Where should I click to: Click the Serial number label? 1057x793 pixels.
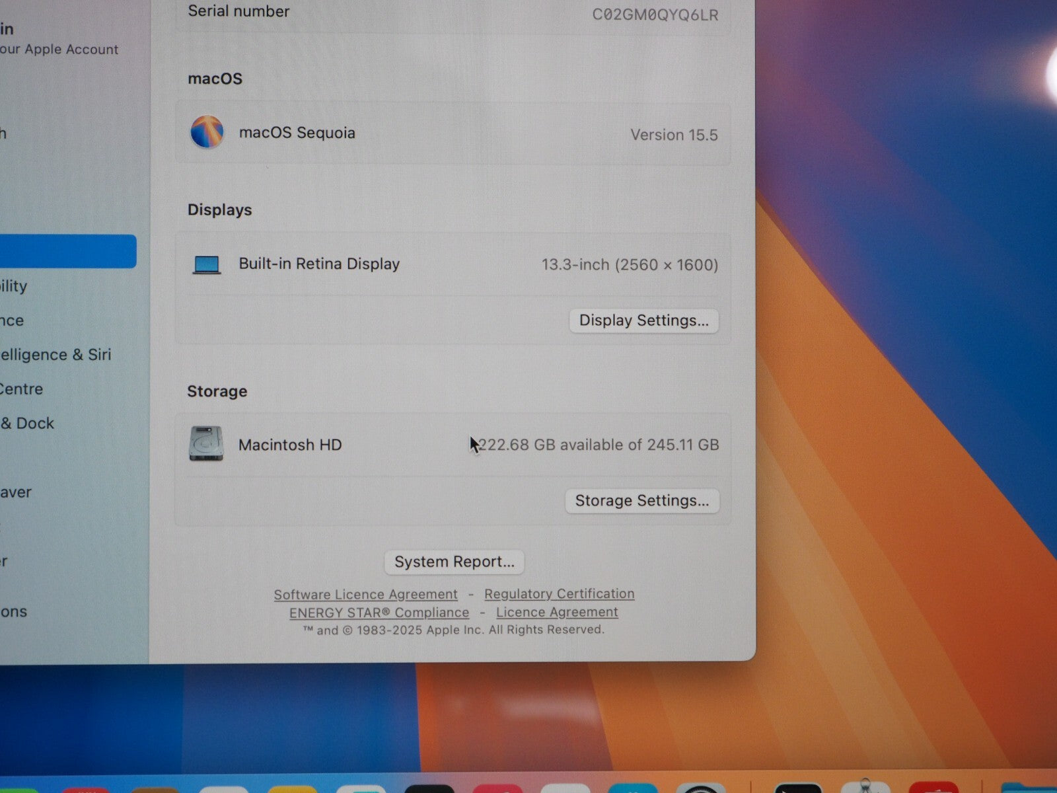[x=238, y=11]
